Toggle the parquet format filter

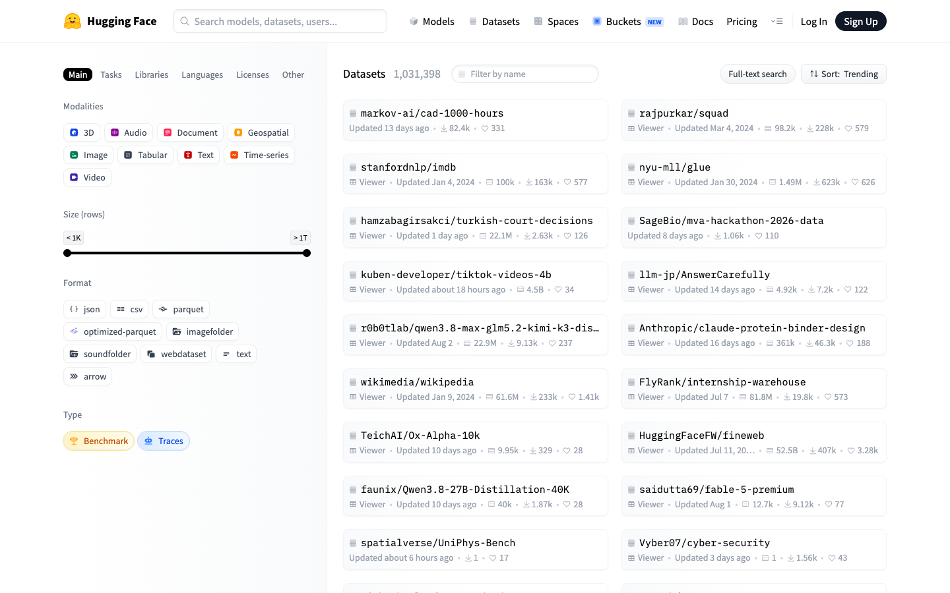pyautogui.click(x=181, y=309)
